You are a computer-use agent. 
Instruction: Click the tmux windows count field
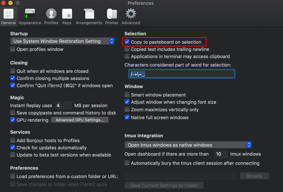221,154
